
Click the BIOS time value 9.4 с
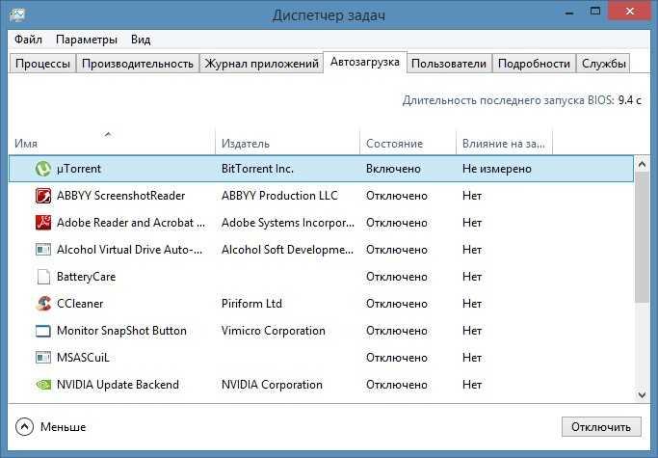(x=629, y=100)
